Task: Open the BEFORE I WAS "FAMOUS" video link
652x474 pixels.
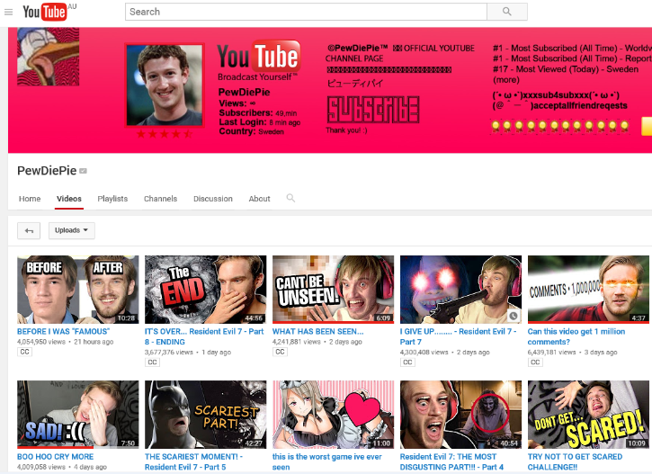Action: [x=63, y=331]
